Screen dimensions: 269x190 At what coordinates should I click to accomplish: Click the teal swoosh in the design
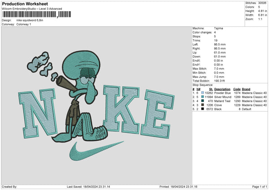point(96,151)
